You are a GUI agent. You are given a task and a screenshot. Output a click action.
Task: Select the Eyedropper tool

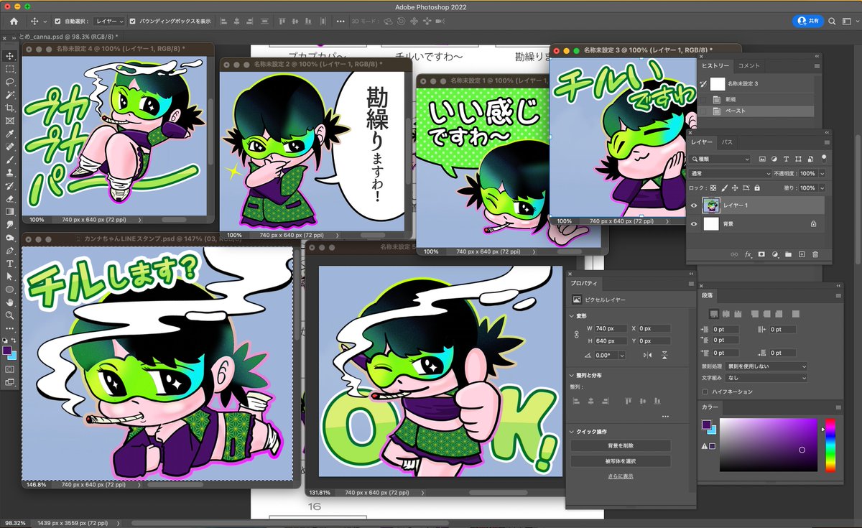(10, 134)
